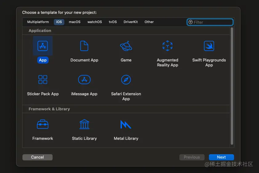Select the Framework template icon

43,124
